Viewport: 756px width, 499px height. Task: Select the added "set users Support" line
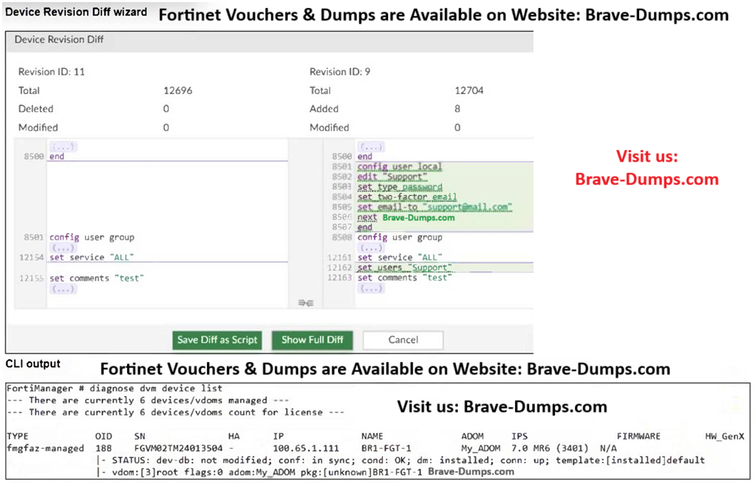pos(404,268)
